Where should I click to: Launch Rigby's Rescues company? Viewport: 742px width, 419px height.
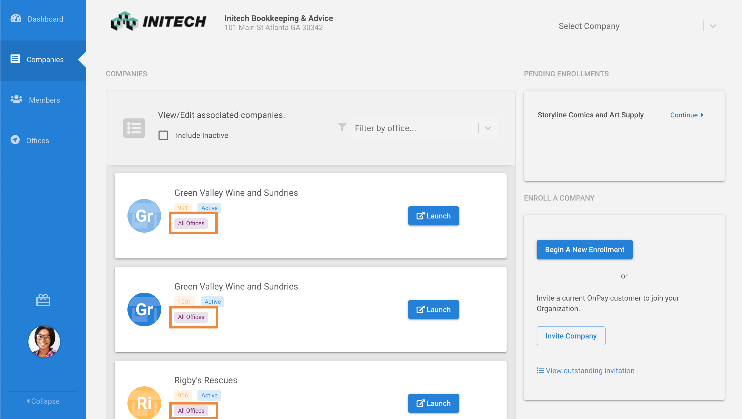(x=433, y=403)
